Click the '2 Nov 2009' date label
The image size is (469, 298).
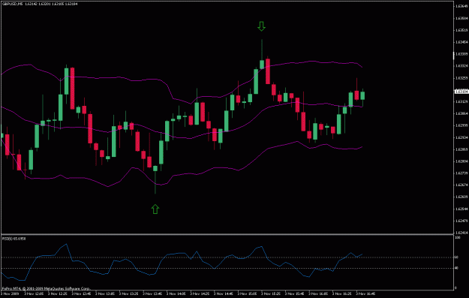[9, 293]
